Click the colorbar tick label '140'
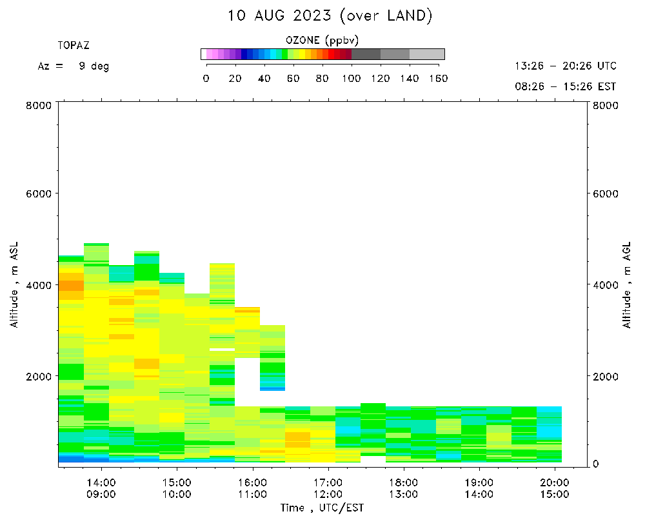Screen dimensions: 645x516 tap(410, 79)
